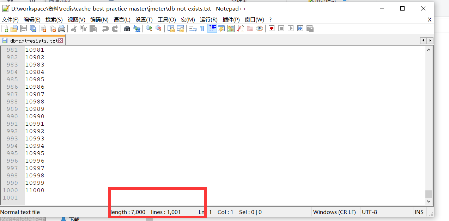Run macro multiple times
Image resolution: width=449 pixels, height=221 pixels.
point(300,29)
